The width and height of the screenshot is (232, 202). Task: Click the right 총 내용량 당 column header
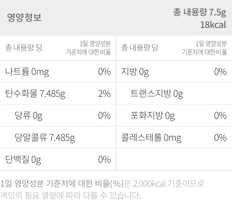[x=140, y=48]
